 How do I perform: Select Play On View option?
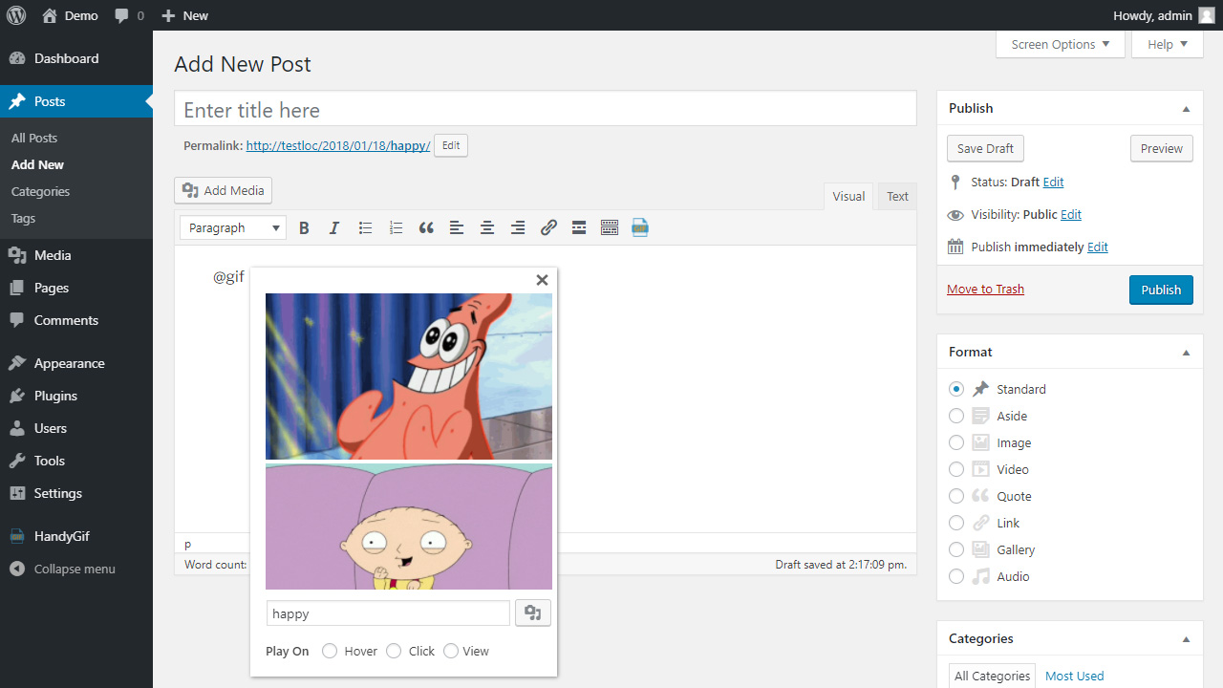451,651
